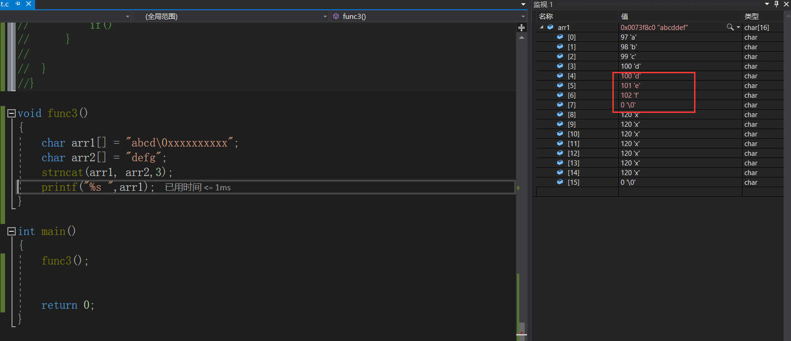Open the visualizer dropdown arrow next to magnifier
Image resolution: width=791 pixels, height=341 pixels.
point(738,27)
